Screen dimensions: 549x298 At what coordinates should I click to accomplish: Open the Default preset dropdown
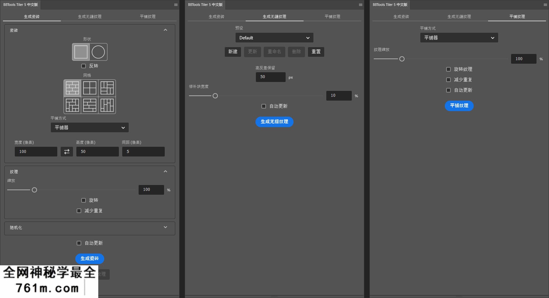pos(274,38)
